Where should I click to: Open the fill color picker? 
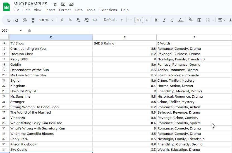191,20
